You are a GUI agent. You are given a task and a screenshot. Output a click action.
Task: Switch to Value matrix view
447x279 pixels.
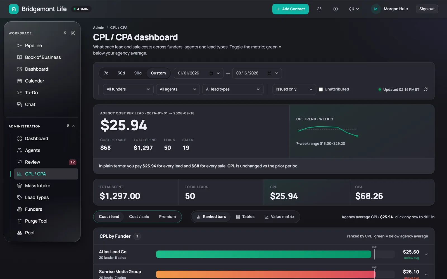click(279, 217)
